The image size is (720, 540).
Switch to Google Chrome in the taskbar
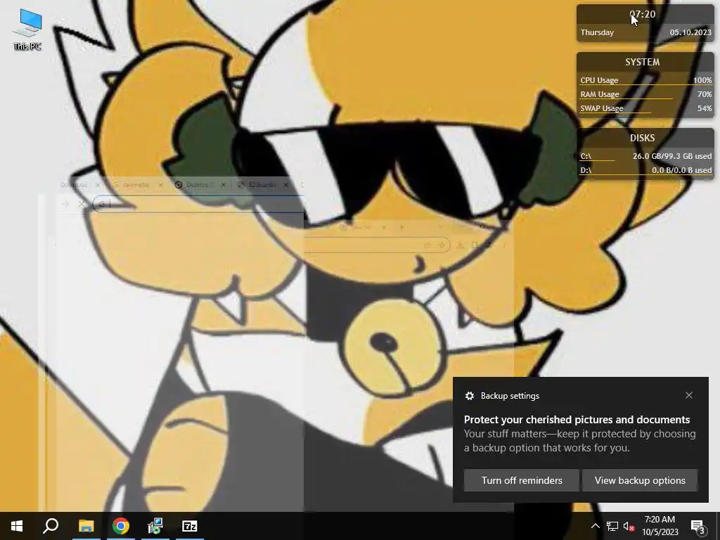pos(121,526)
